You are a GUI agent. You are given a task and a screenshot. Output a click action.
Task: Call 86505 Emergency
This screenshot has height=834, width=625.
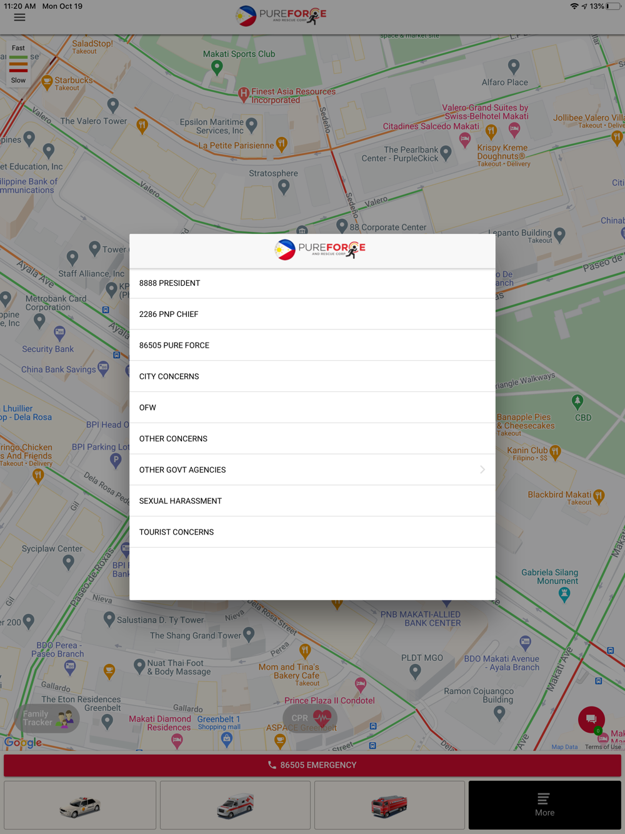click(312, 765)
